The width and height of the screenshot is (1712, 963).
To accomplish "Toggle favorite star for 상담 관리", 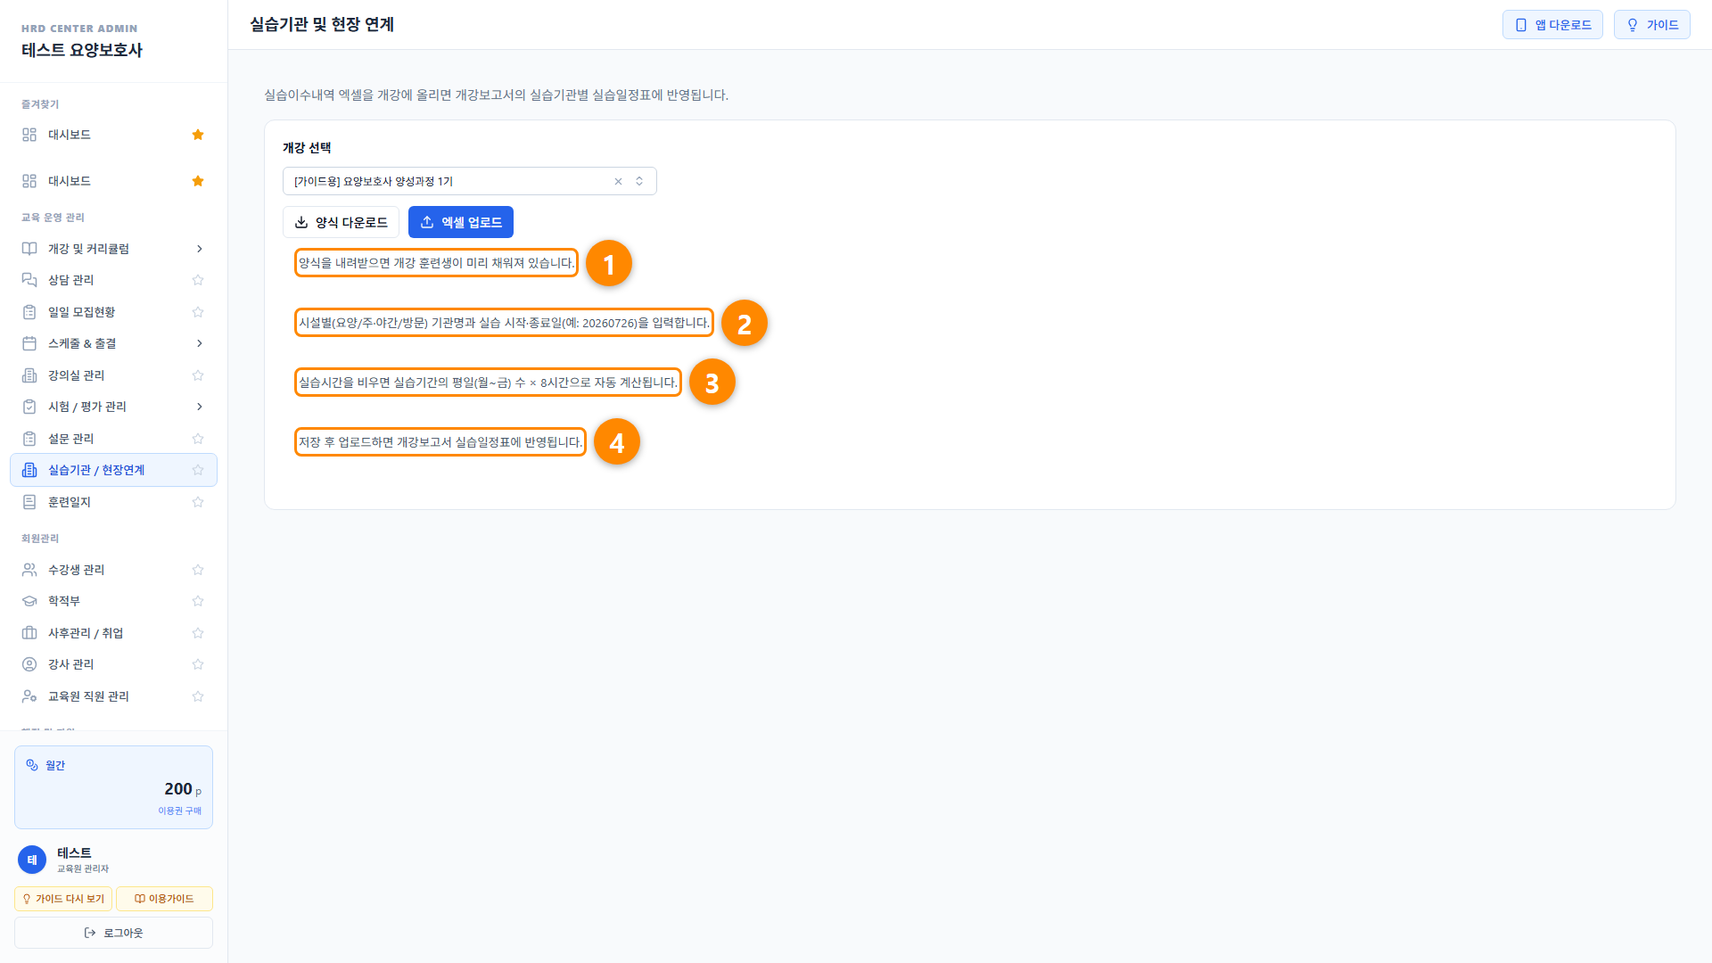I will tap(198, 280).
